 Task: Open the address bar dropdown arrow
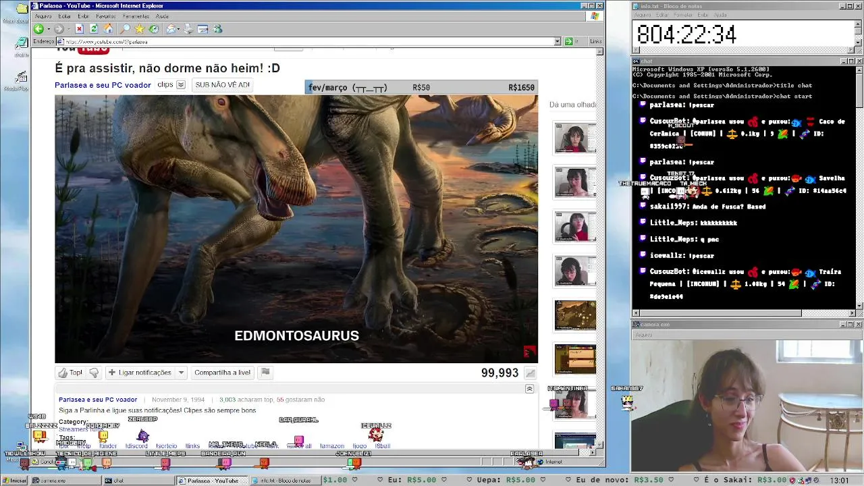tap(558, 42)
